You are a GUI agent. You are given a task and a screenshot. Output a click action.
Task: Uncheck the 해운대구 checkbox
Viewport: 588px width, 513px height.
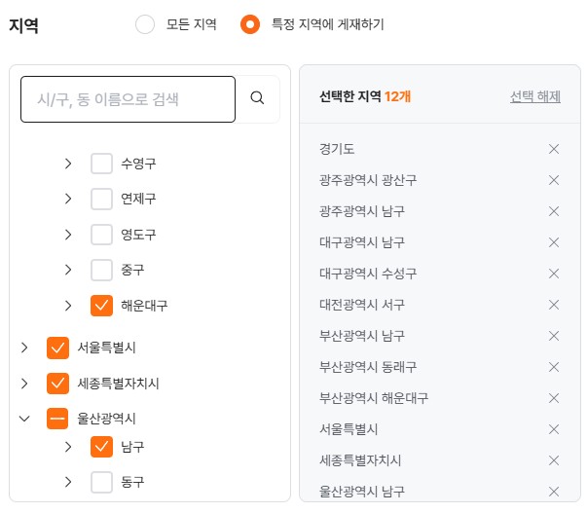pos(101,306)
